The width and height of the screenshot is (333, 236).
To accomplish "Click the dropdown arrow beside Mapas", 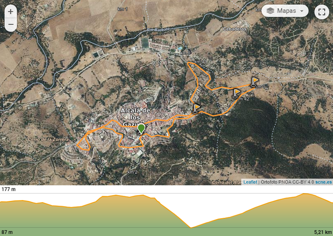I will 302,11.
